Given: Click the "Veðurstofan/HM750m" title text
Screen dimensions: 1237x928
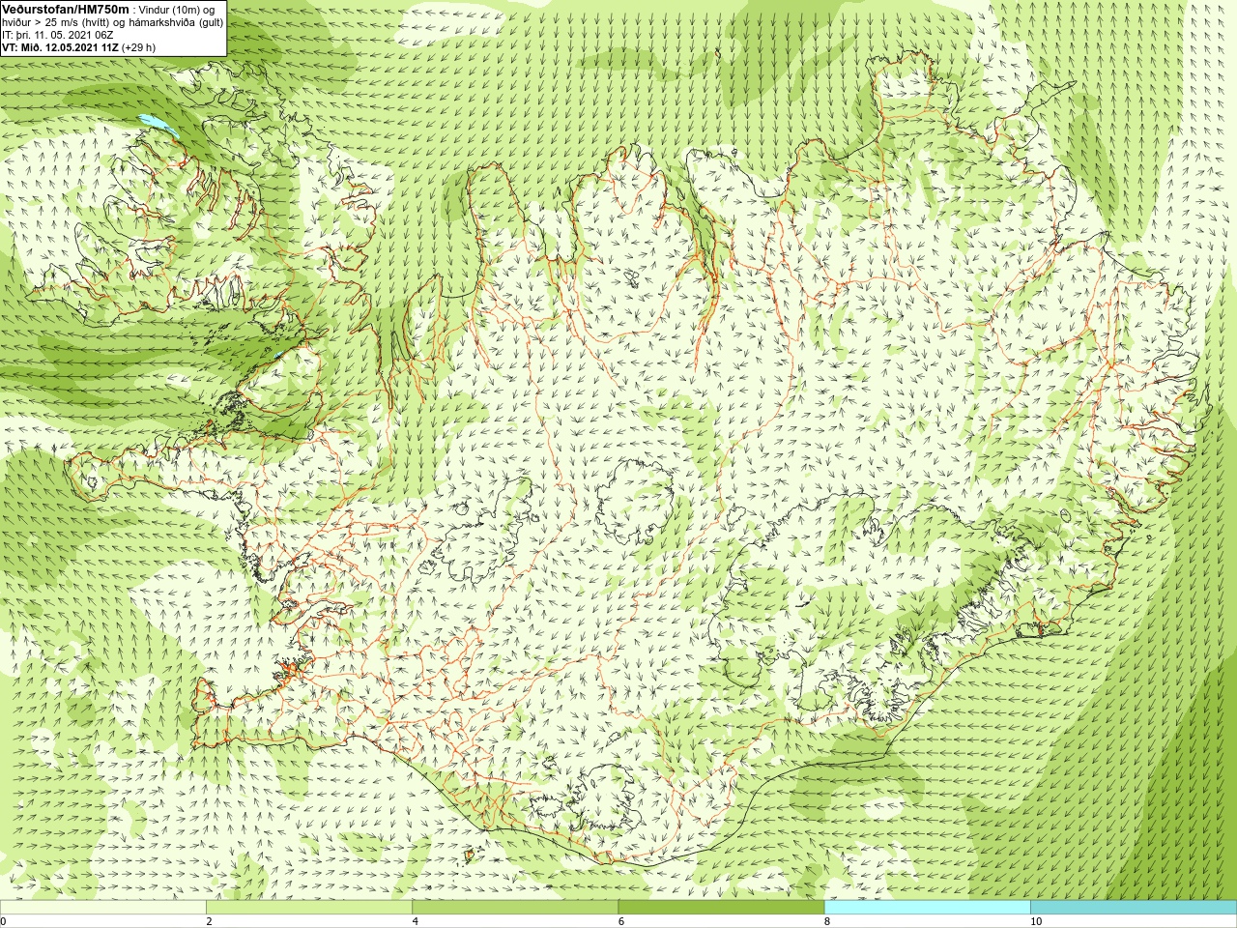Looking at the screenshot, I should click(65, 9).
